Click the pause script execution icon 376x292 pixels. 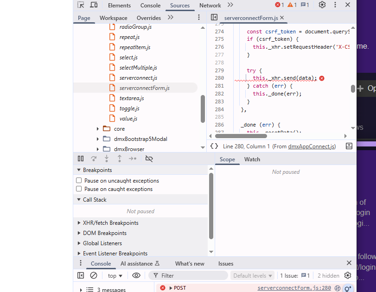point(81,159)
